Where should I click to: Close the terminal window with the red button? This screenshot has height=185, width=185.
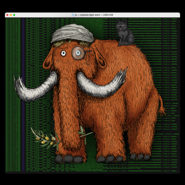tap(7, 15)
